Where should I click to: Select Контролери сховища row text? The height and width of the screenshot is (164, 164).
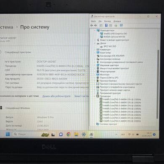(110, 59)
